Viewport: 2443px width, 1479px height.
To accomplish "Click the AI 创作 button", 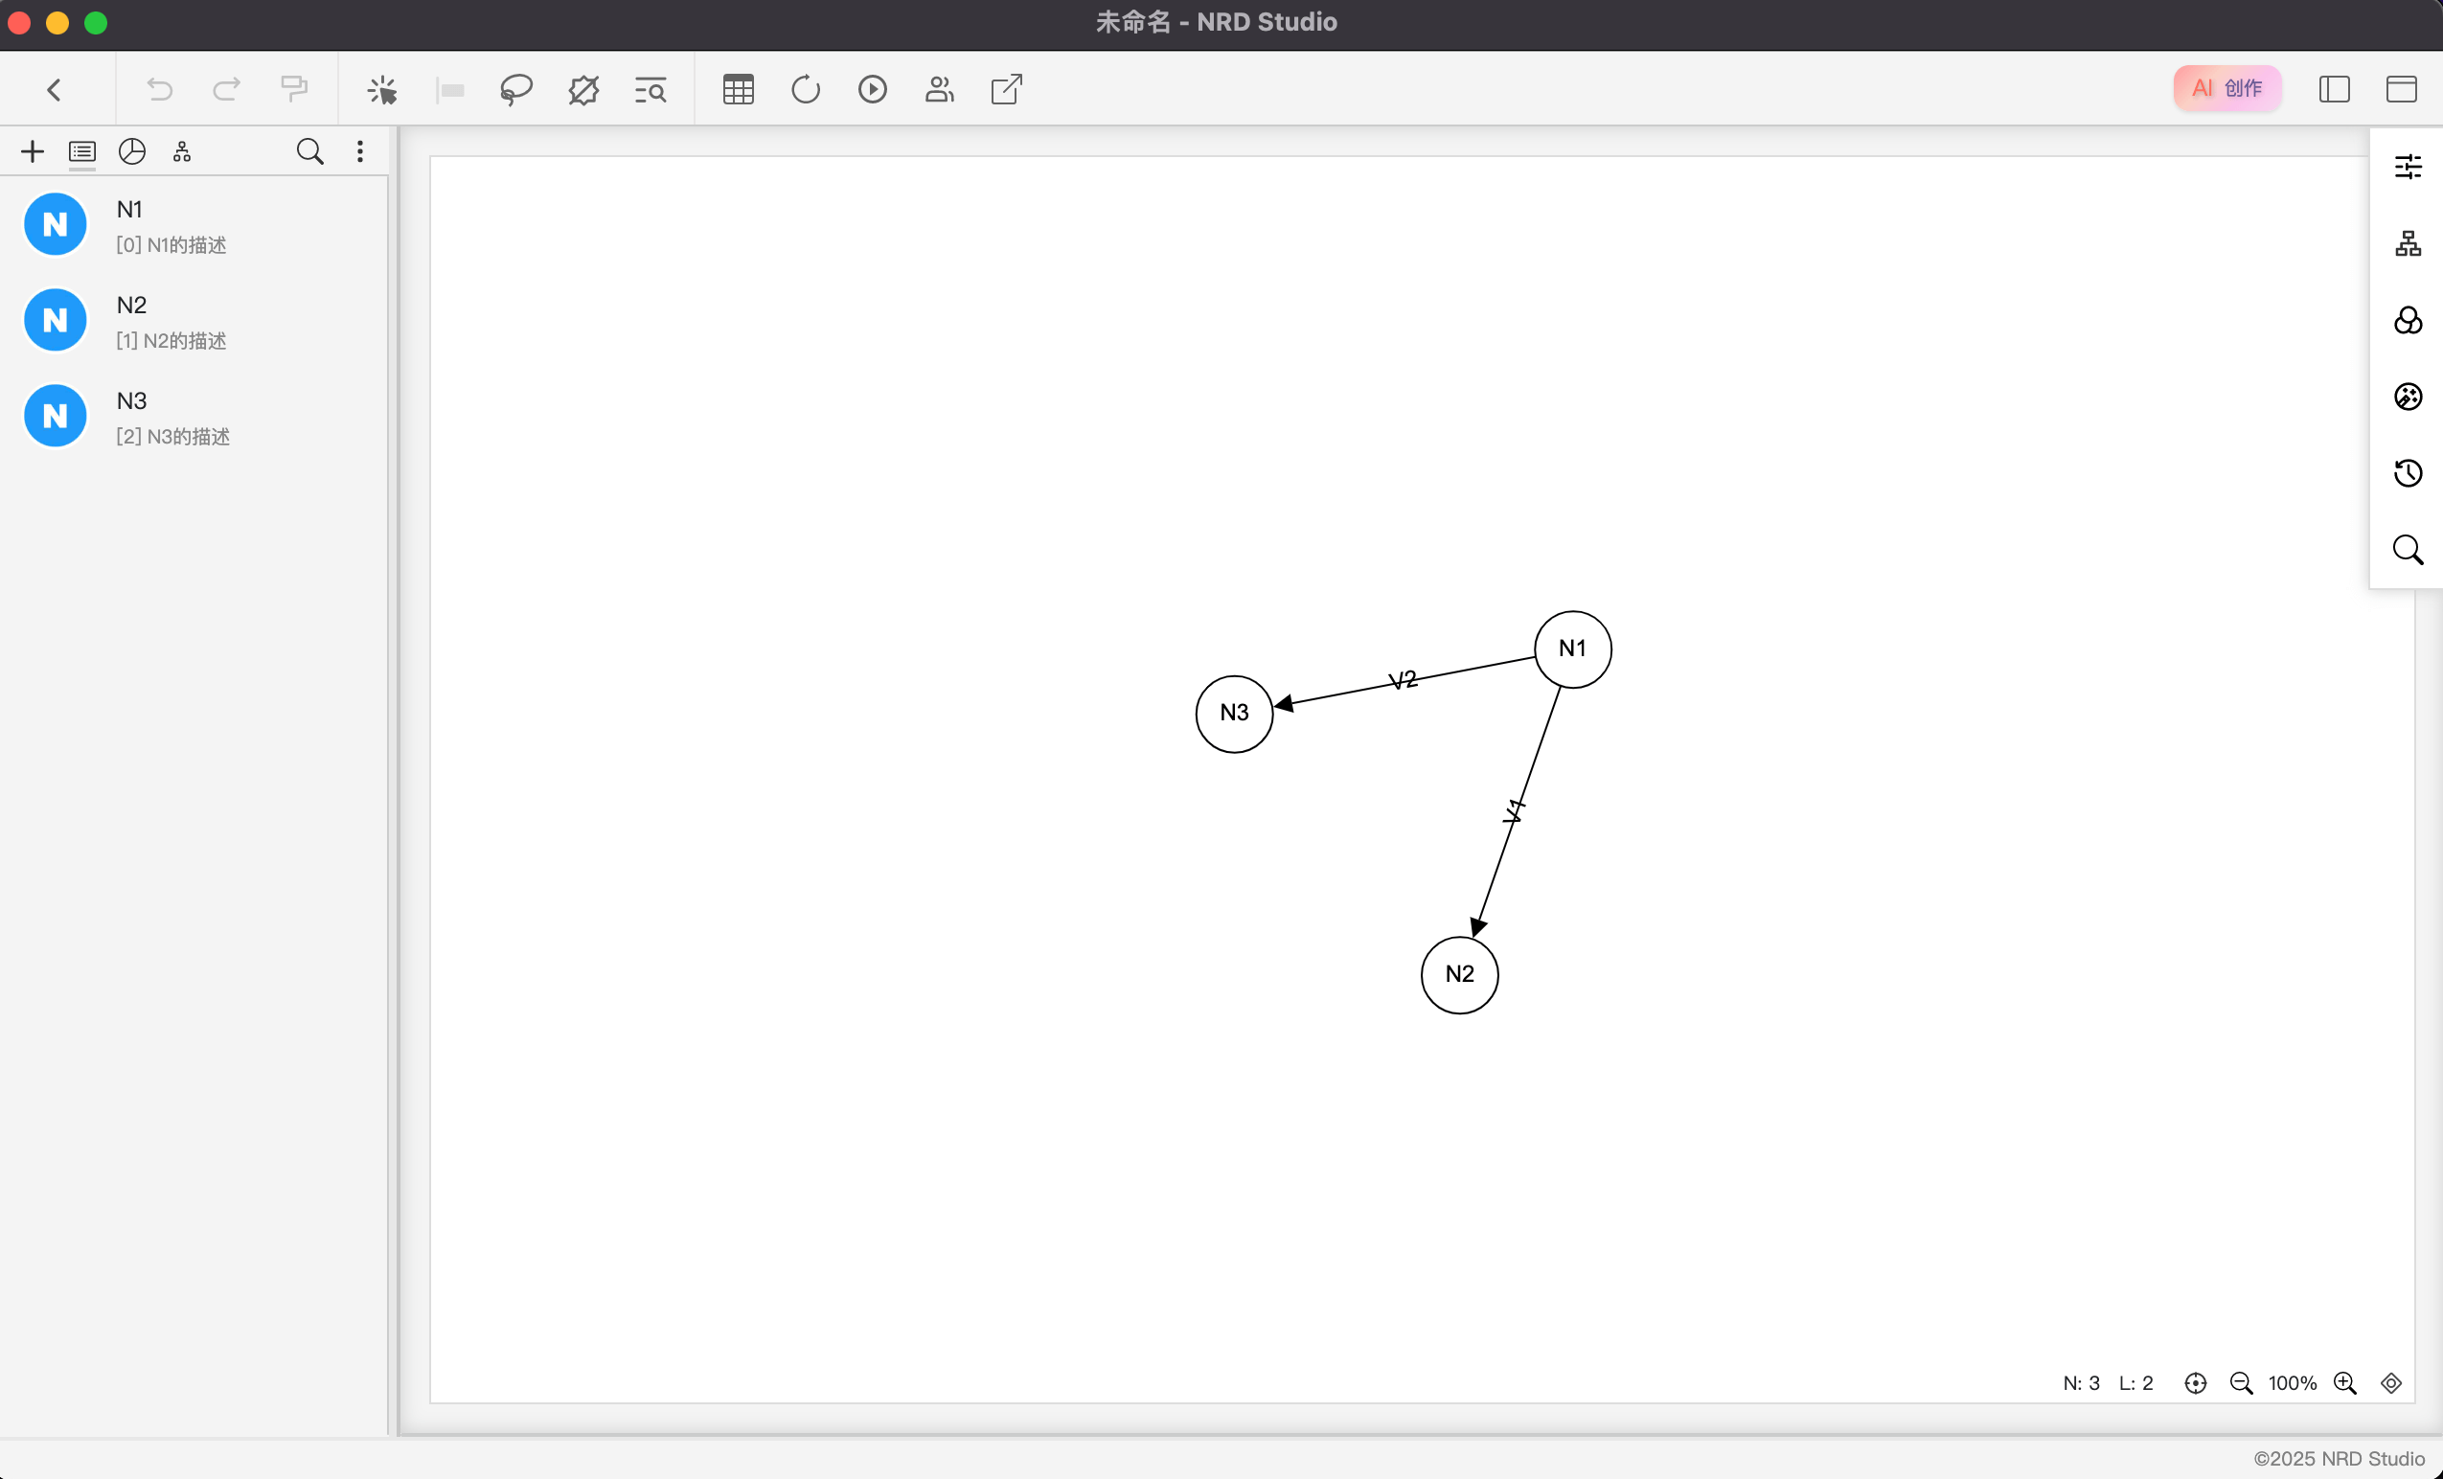I will (2226, 88).
